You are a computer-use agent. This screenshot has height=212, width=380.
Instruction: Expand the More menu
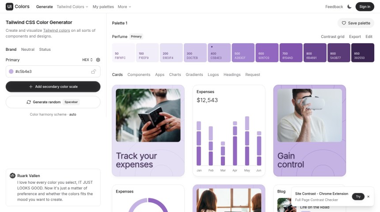[124, 7]
